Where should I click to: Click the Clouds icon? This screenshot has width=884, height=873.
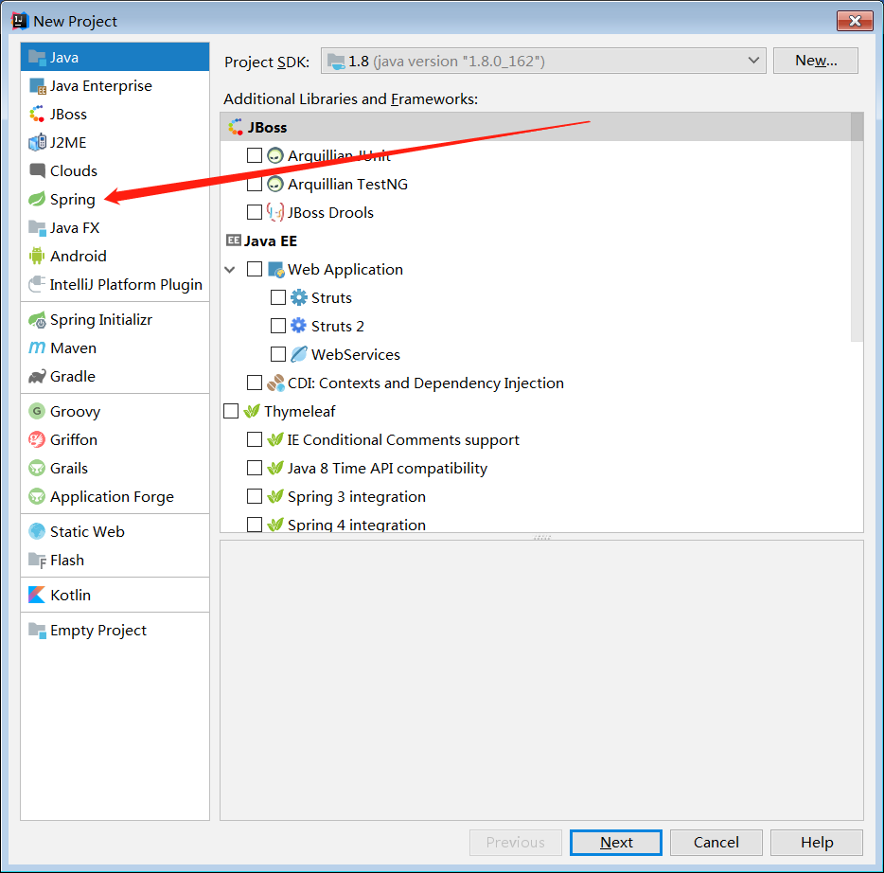point(37,170)
